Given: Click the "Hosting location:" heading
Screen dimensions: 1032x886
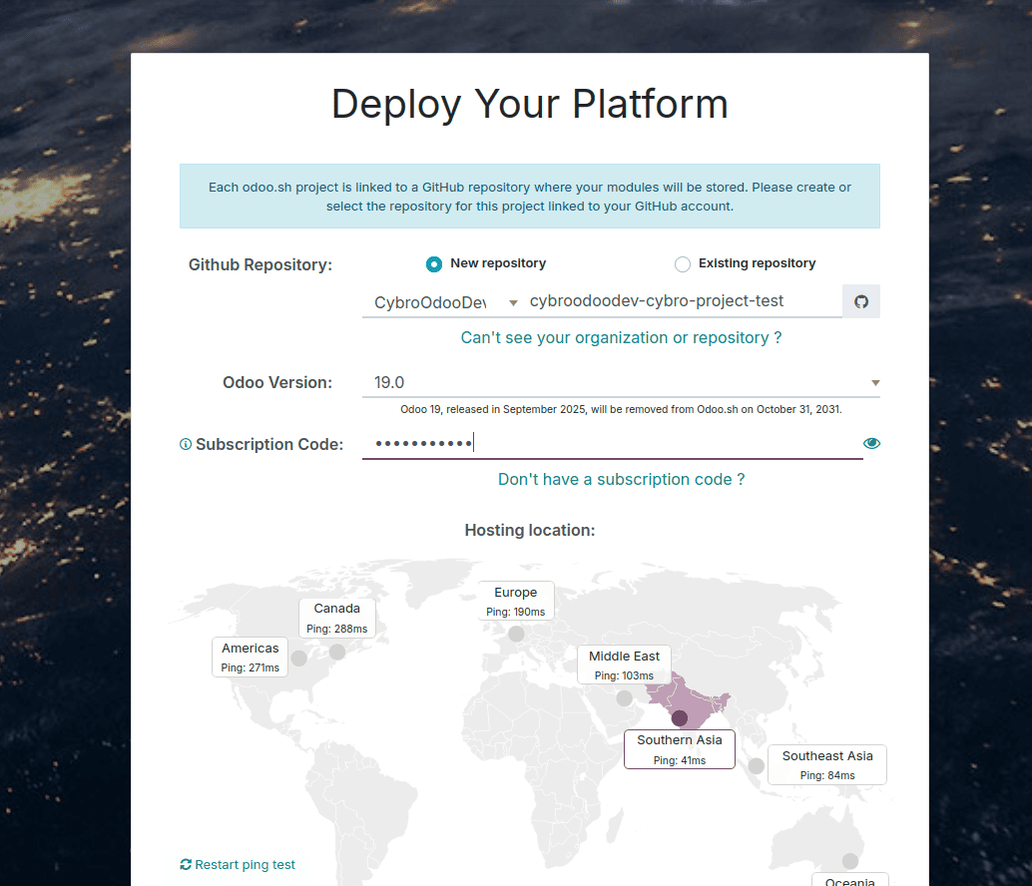Looking at the screenshot, I should pyautogui.click(x=530, y=530).
